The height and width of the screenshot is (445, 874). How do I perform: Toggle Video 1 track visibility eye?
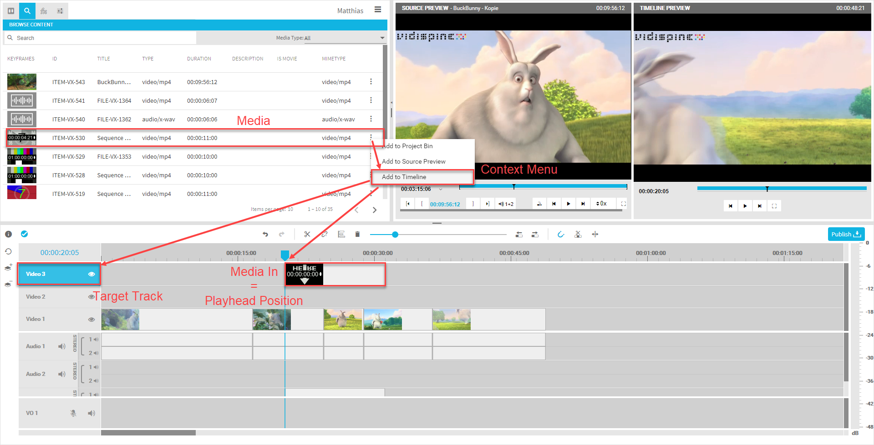91,319
